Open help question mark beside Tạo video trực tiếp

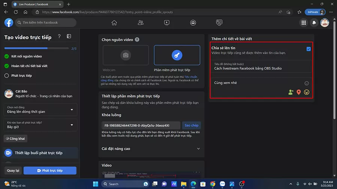[x=59, y=37]
